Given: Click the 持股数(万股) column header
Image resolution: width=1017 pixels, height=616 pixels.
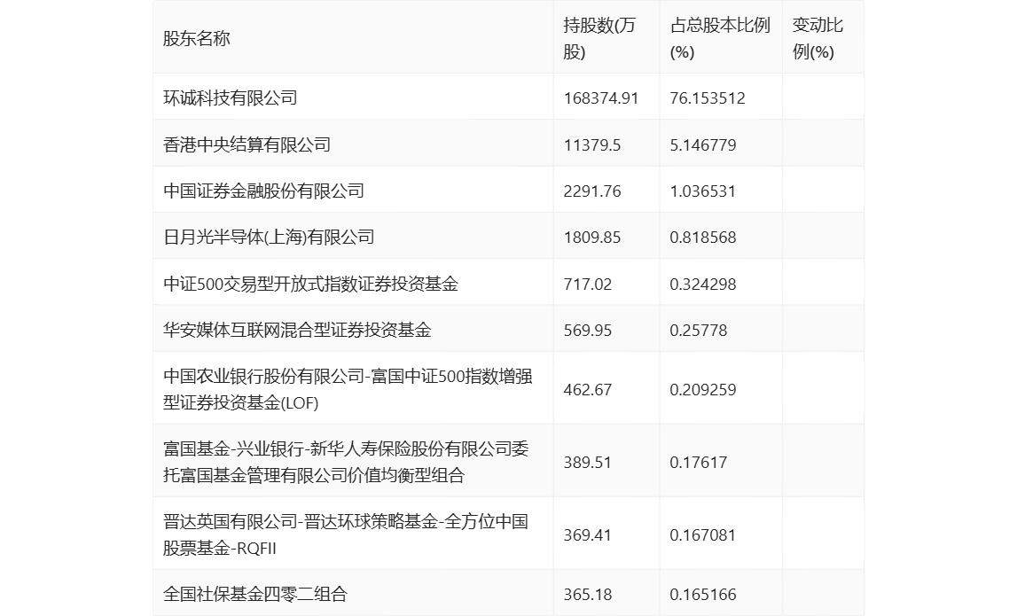Looking at the screenshot, I should [x=599, y=38].
